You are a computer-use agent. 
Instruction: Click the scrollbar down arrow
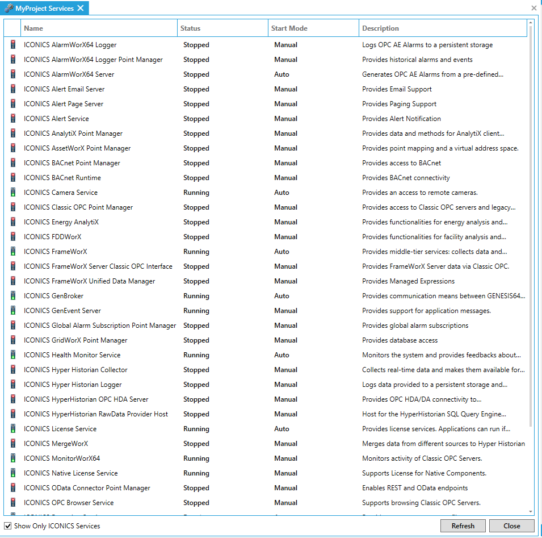[531, 512]
